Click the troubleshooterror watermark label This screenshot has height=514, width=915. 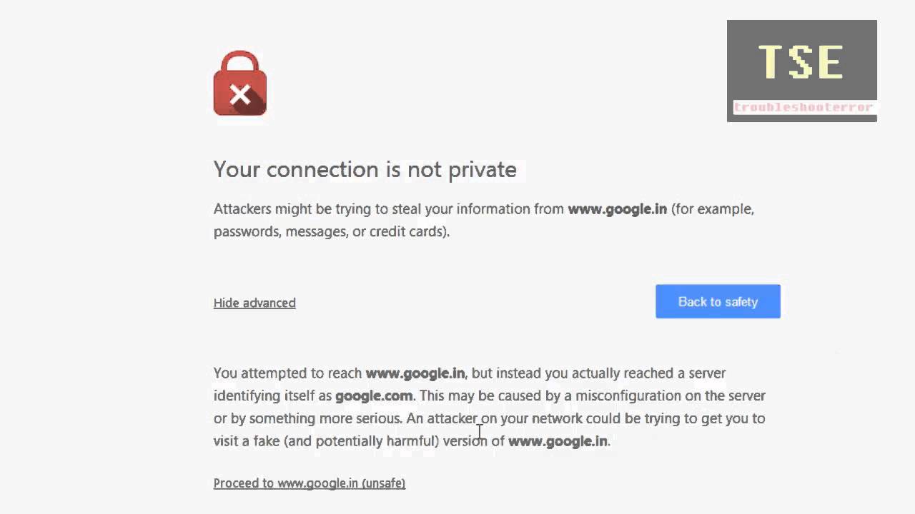(x=803, y=108)
